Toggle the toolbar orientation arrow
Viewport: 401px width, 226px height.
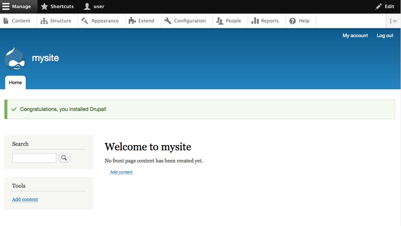tap(393, 21)
